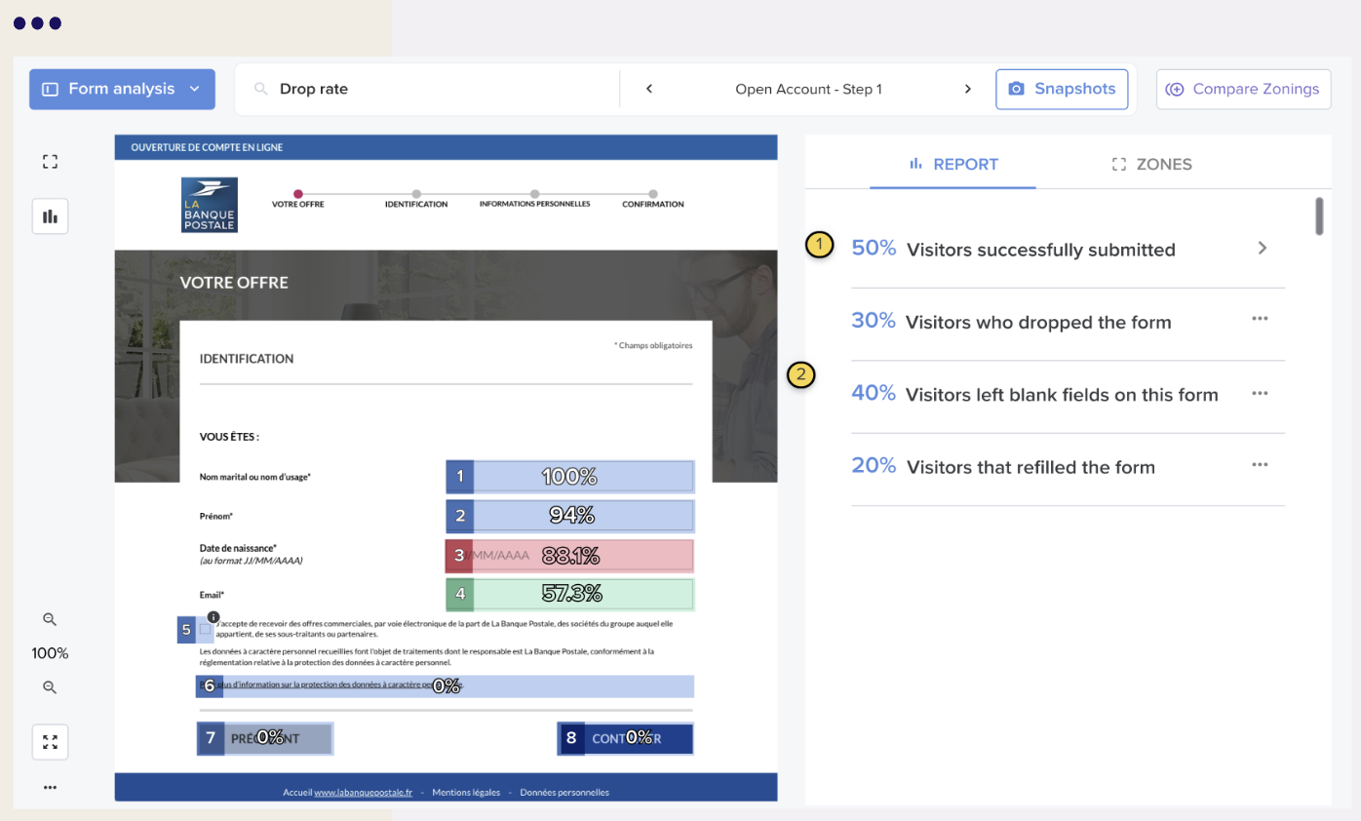This screenshot has height=821, width=1361.
Task: Check the commercial offers consent checkbox
Action: (x=205, y=630)
